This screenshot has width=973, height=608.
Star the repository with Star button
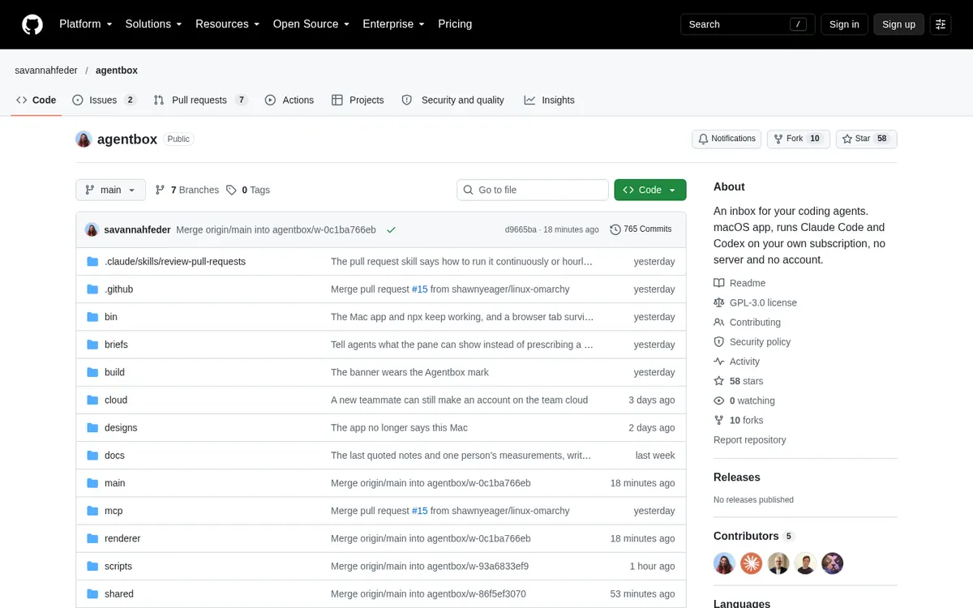coord(866,139)
